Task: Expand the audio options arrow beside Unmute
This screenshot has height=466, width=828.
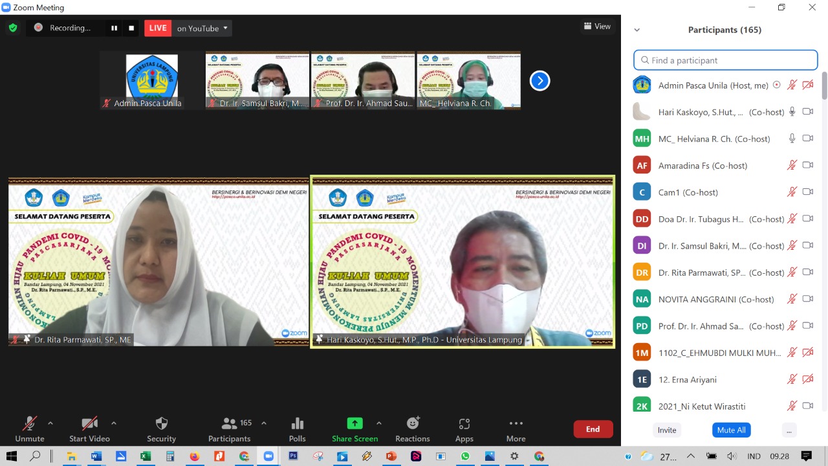Action: pyautogui.click(x=50, y=423)
